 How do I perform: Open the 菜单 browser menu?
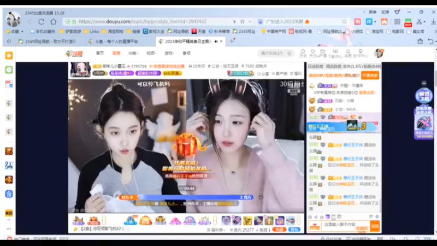click(x=373, y=12)
